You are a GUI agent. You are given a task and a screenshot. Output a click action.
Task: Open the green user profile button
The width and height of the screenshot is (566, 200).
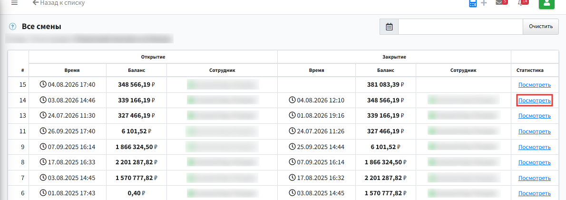pos(546,3)
